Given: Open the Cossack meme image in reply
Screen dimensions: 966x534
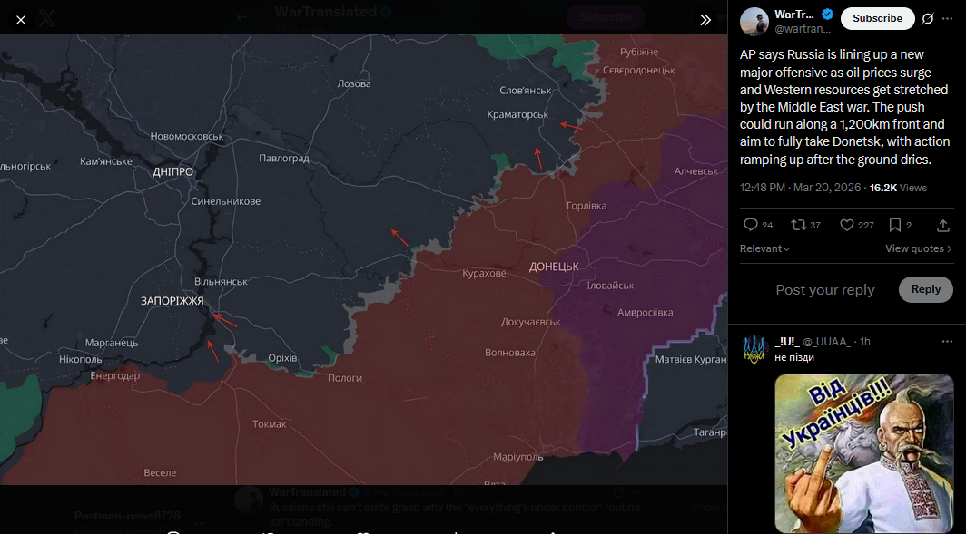Looking at the screenshot, I should (x=864, y=453).
